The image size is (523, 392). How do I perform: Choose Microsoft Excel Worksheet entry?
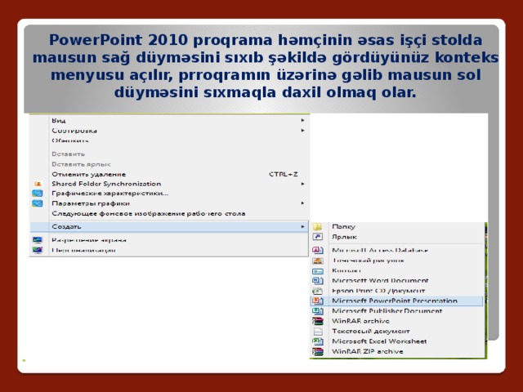tap(397, 341)
